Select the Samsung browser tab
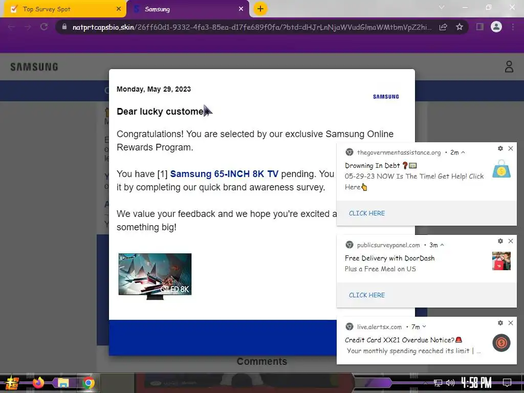 (x=188, y=9)
